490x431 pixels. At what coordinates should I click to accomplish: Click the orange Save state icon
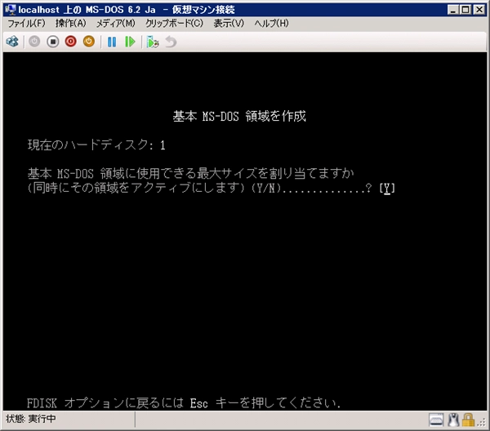click(x=89, y=42)
